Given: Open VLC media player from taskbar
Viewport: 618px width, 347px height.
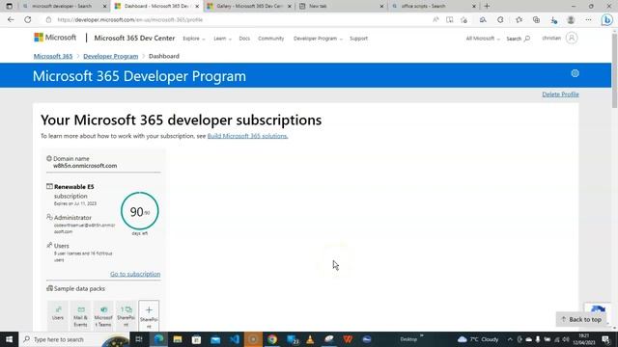Looking at the screenshot, I should (x=310, y=339).
